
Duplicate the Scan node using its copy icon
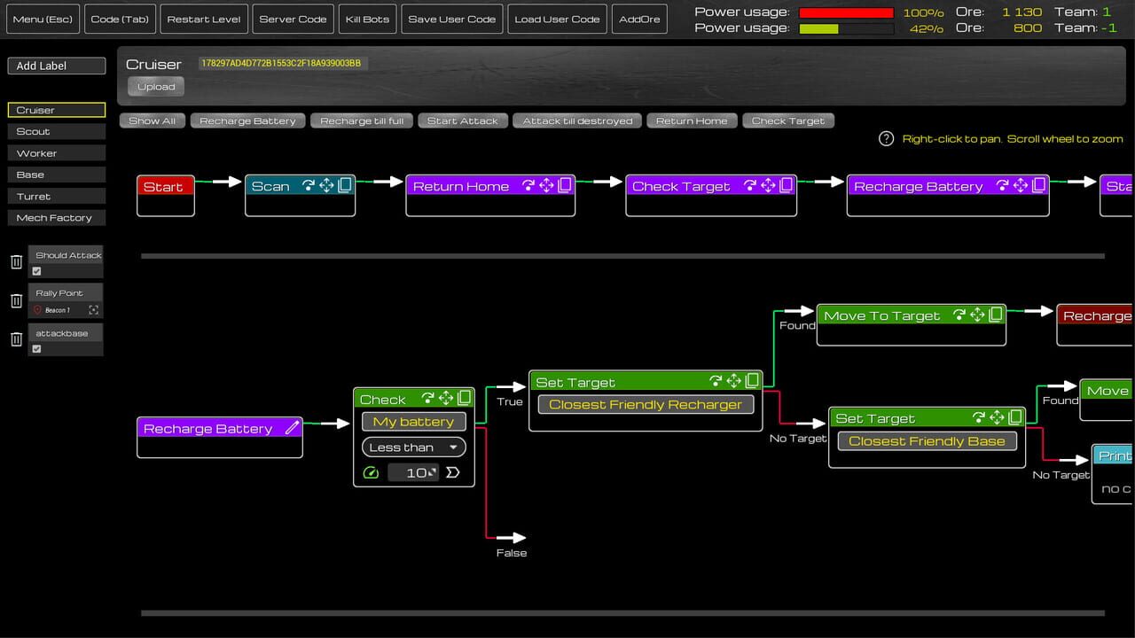tap(344, 184)
